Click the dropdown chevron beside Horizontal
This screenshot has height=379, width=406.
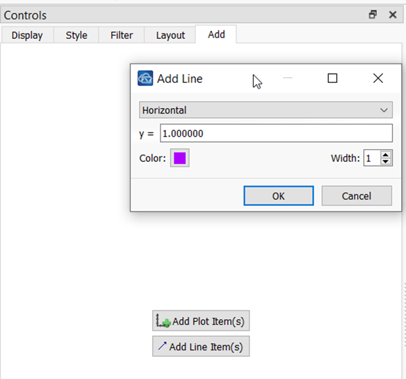click(384, 110)
